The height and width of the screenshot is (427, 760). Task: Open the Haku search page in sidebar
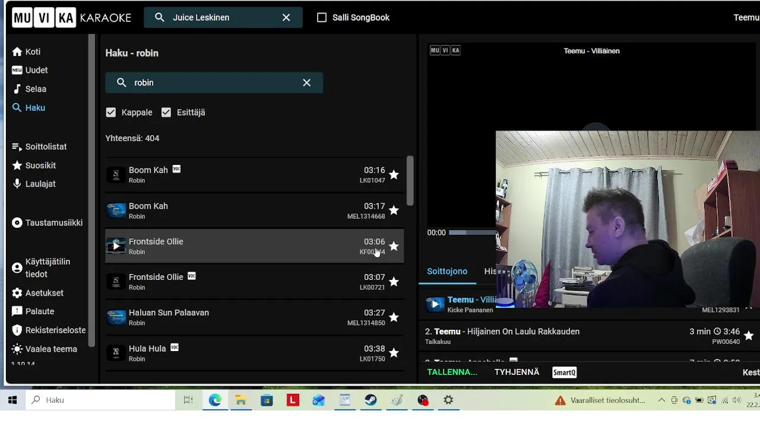[28, 108]
